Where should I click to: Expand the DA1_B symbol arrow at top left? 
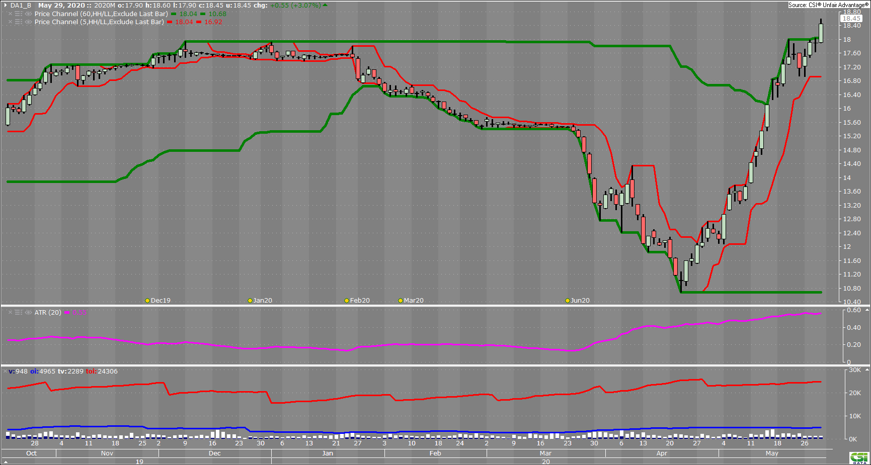click(6, 6)
